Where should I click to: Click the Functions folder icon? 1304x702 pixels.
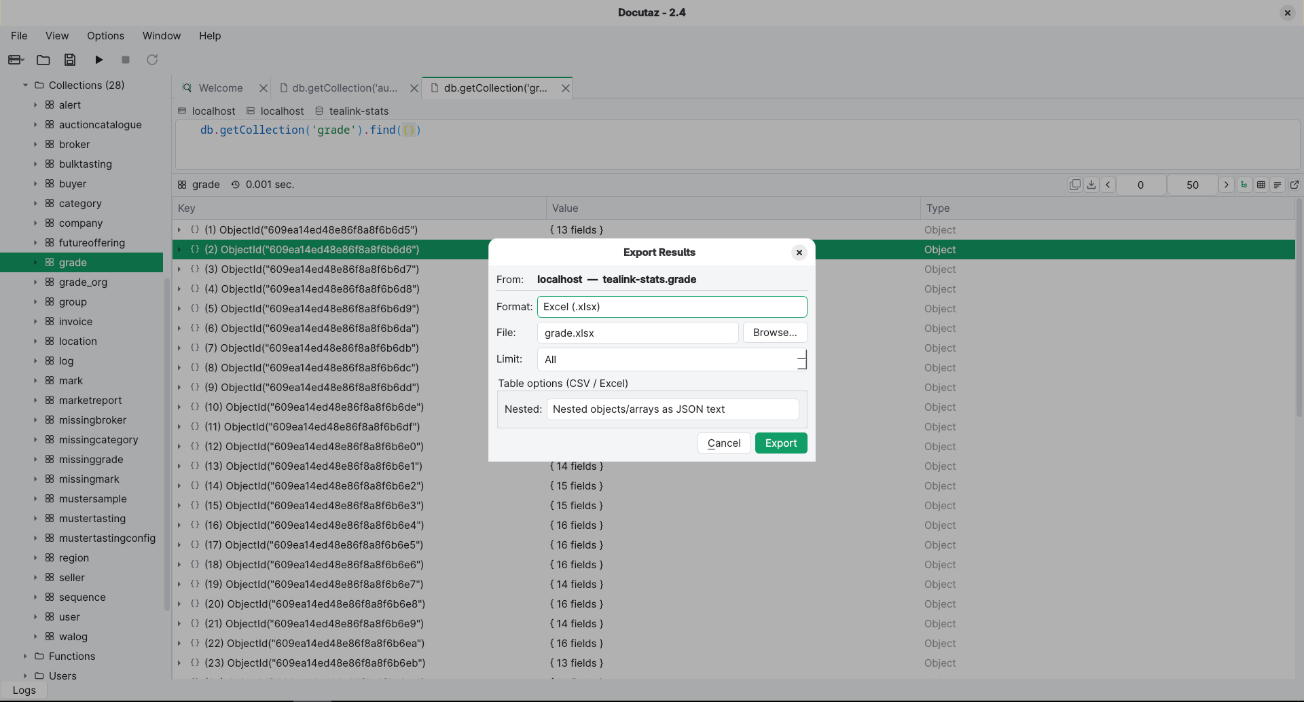pos(39,656)
